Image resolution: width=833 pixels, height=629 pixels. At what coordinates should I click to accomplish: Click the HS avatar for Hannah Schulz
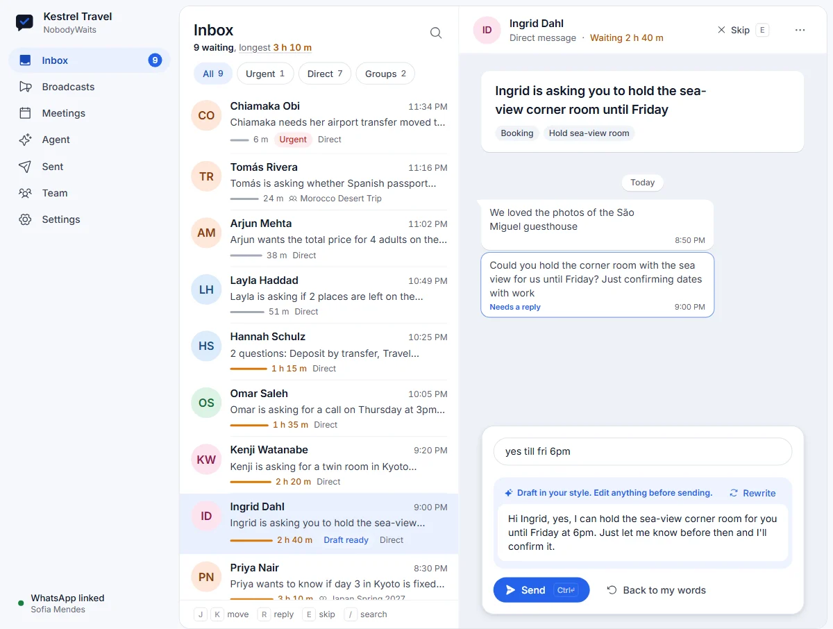[206, 346]
